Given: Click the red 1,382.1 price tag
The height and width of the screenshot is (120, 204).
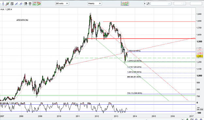Looking at the screenshot, I should [200, 50].
